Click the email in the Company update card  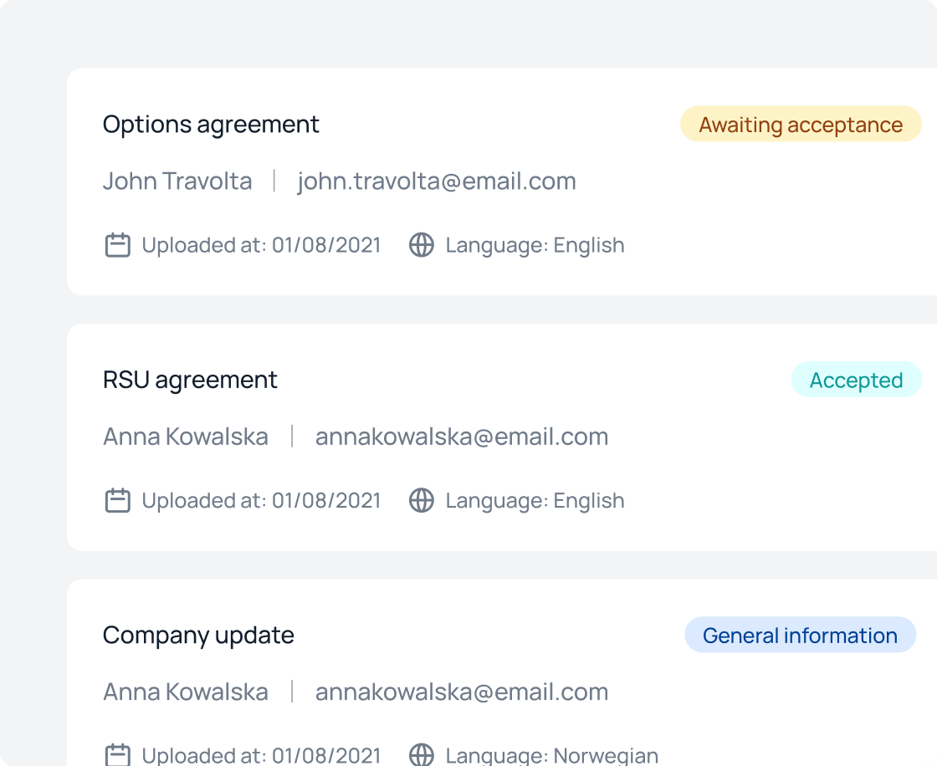pyautogui.click(x=462, y=692)
